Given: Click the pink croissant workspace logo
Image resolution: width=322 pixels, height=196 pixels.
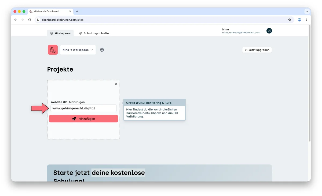Looking at the screenshot, I should pyautogui.click(x=53, y=50).
